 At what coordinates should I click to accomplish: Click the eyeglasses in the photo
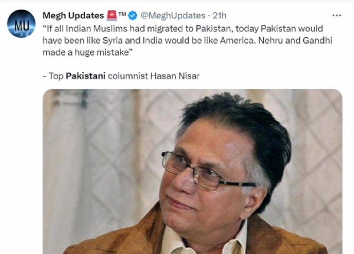pos(206,170)
